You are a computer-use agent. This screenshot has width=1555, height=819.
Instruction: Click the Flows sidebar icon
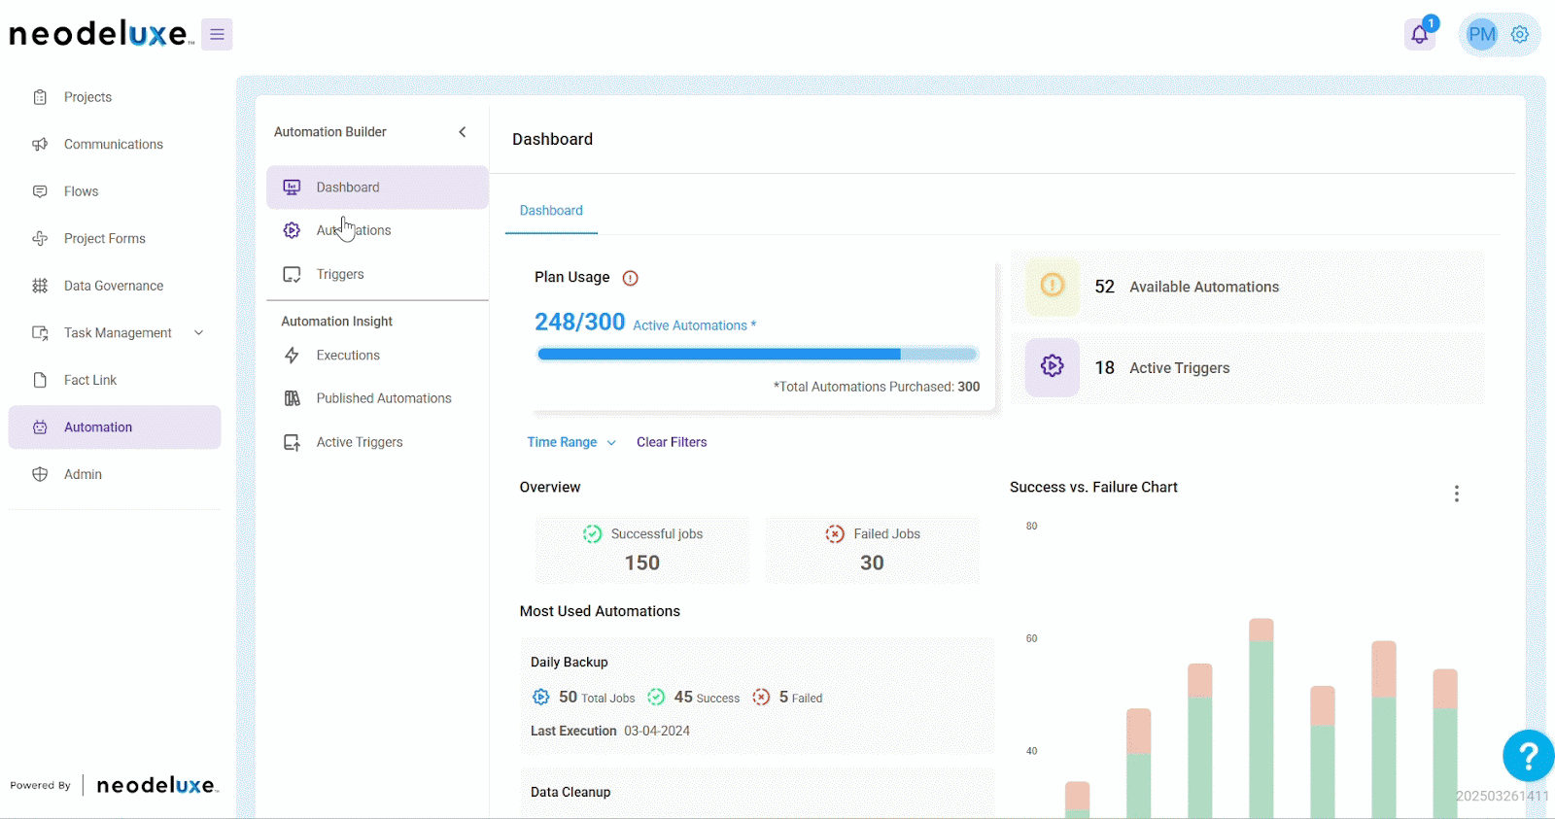40,191
